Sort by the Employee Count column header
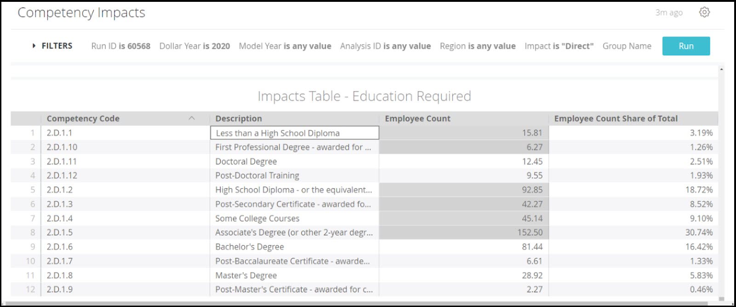 point(417,118)
